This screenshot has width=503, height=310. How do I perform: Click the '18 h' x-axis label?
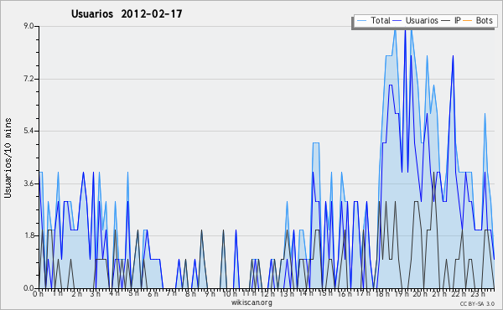click(x=382, y=294)
